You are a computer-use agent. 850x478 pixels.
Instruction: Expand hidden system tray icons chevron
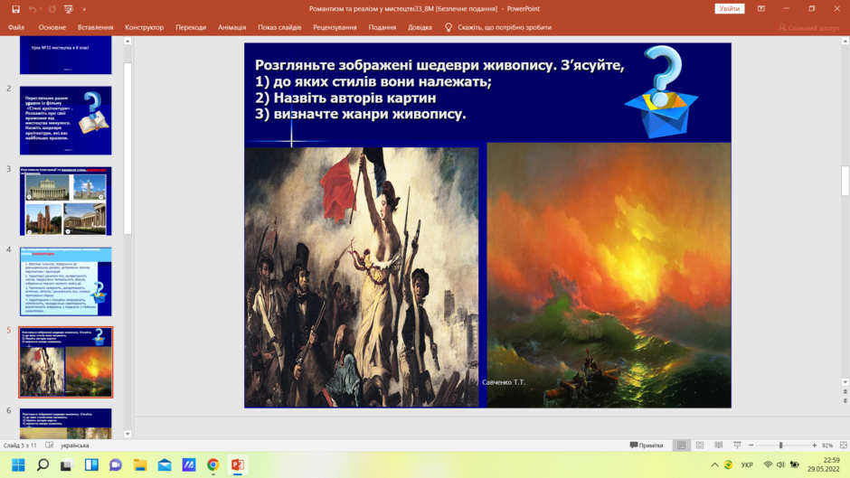tap(714, 465)
